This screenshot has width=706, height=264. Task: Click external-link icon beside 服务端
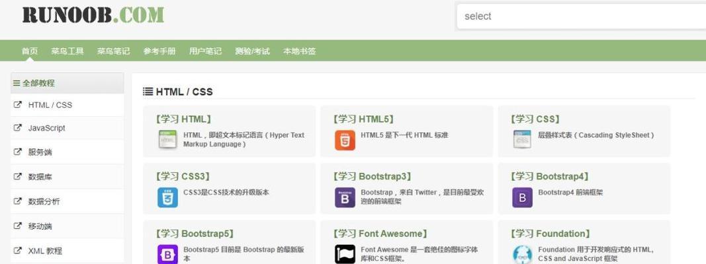pos(18,152)
